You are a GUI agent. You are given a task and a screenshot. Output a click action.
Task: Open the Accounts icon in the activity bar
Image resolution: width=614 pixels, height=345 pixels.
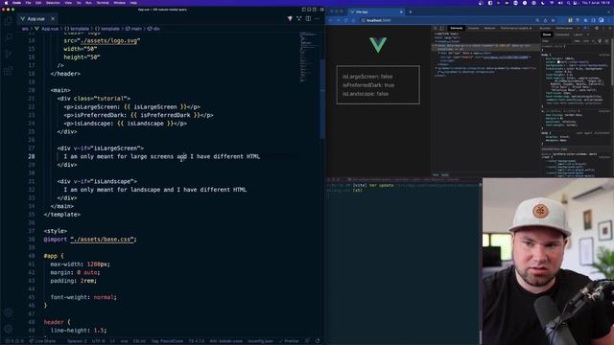pos(9,312)
